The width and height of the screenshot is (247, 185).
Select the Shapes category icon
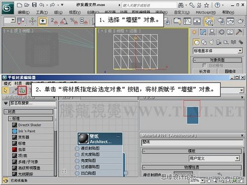click(x=204, y=42)
